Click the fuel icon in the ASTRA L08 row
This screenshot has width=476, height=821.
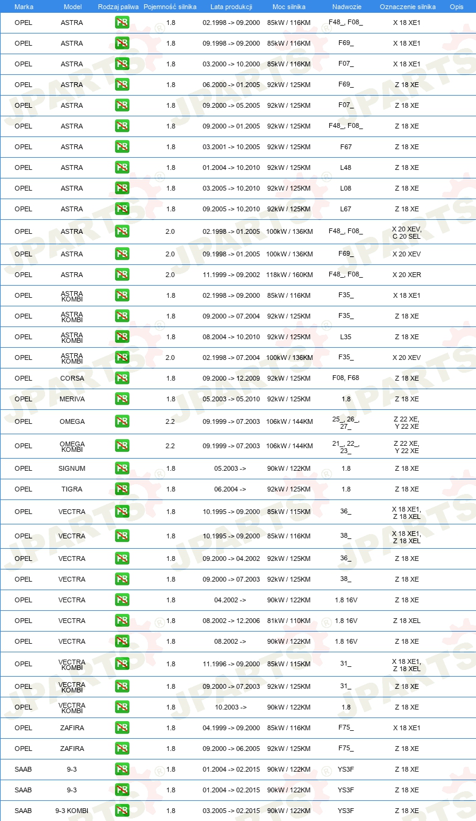(122, 188)
